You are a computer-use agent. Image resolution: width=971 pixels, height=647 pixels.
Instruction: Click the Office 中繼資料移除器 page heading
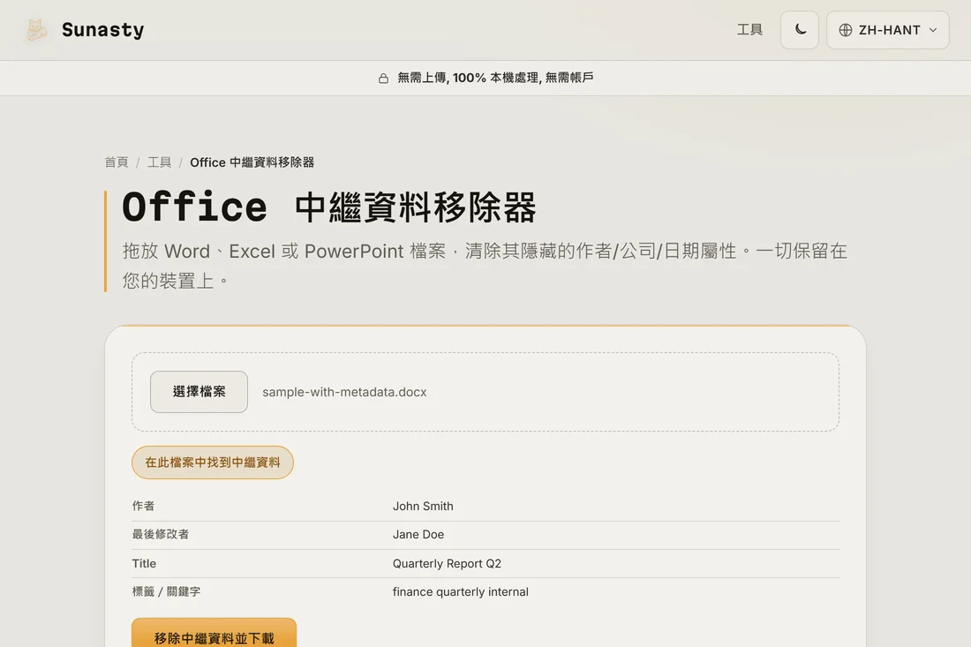tap(329, 207)
